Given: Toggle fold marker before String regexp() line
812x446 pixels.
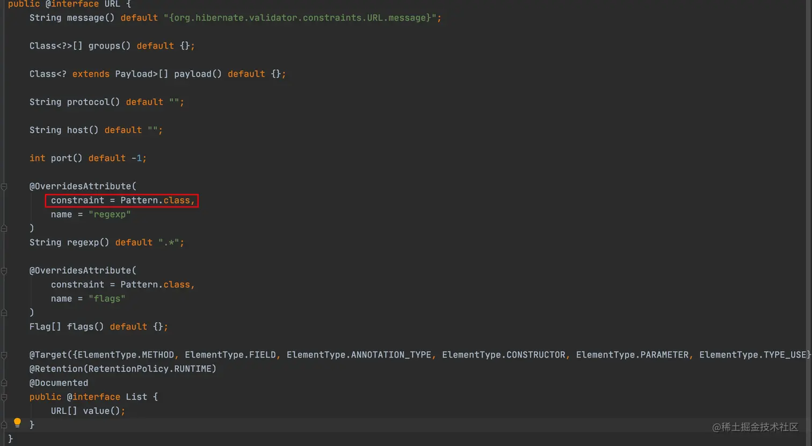Looking at the screenshot, I should coord(4,228).
